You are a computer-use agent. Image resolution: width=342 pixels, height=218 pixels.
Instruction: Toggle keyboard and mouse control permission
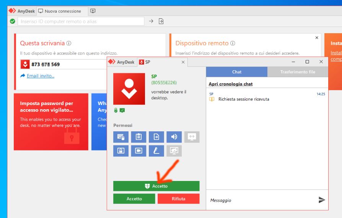point(121,137)
